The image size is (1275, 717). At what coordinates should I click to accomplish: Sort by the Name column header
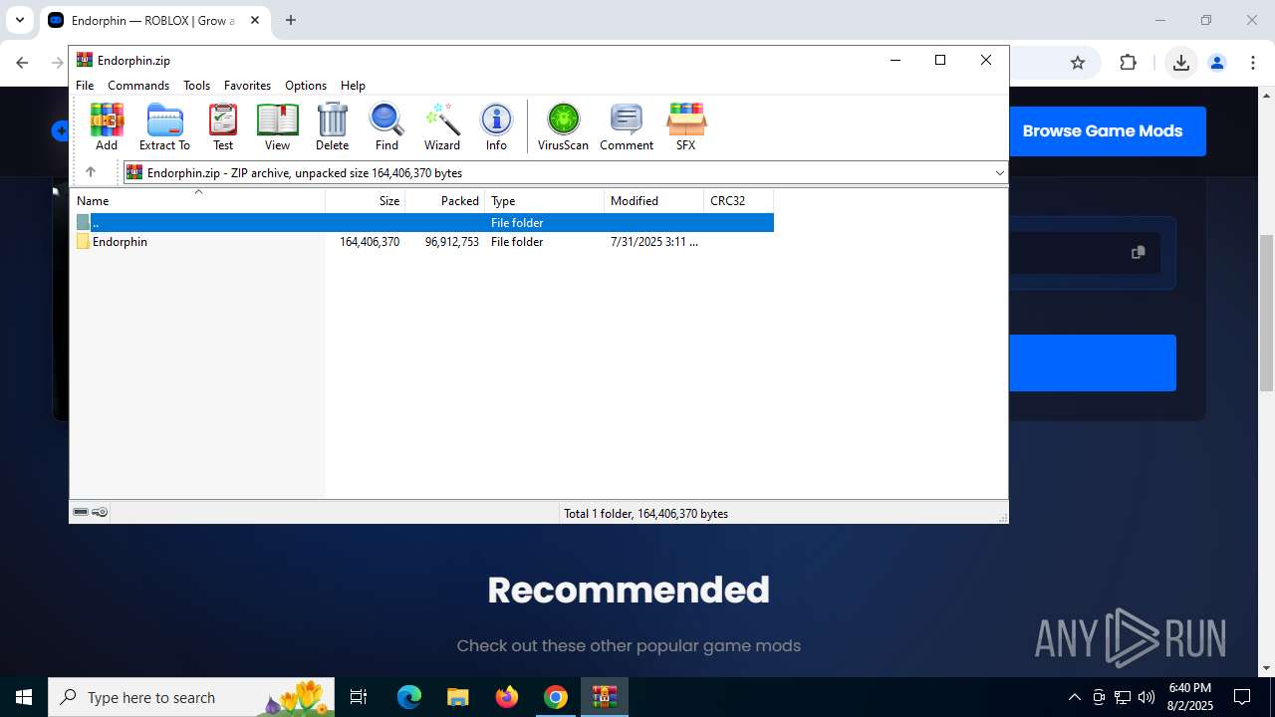(198, 200)
